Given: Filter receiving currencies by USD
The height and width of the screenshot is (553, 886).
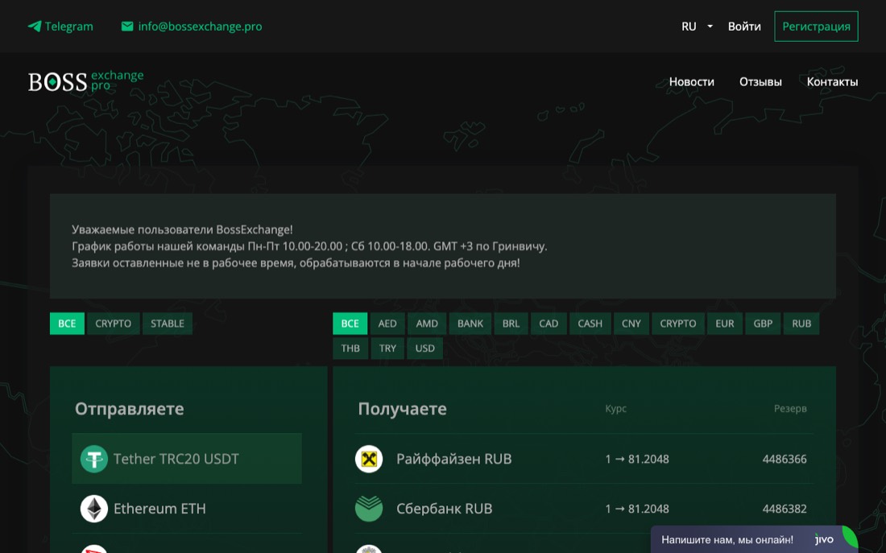Looking at the screenshot, I should [425, 349].
